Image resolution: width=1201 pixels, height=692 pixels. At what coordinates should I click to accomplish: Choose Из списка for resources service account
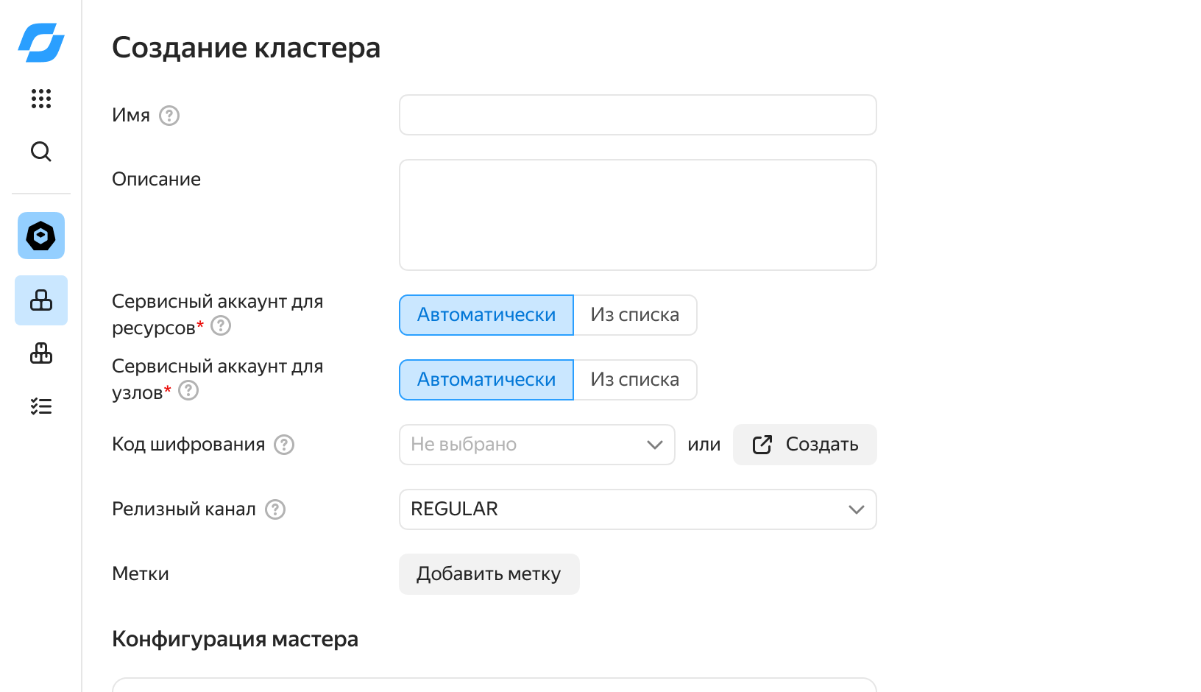click(634, 315)
